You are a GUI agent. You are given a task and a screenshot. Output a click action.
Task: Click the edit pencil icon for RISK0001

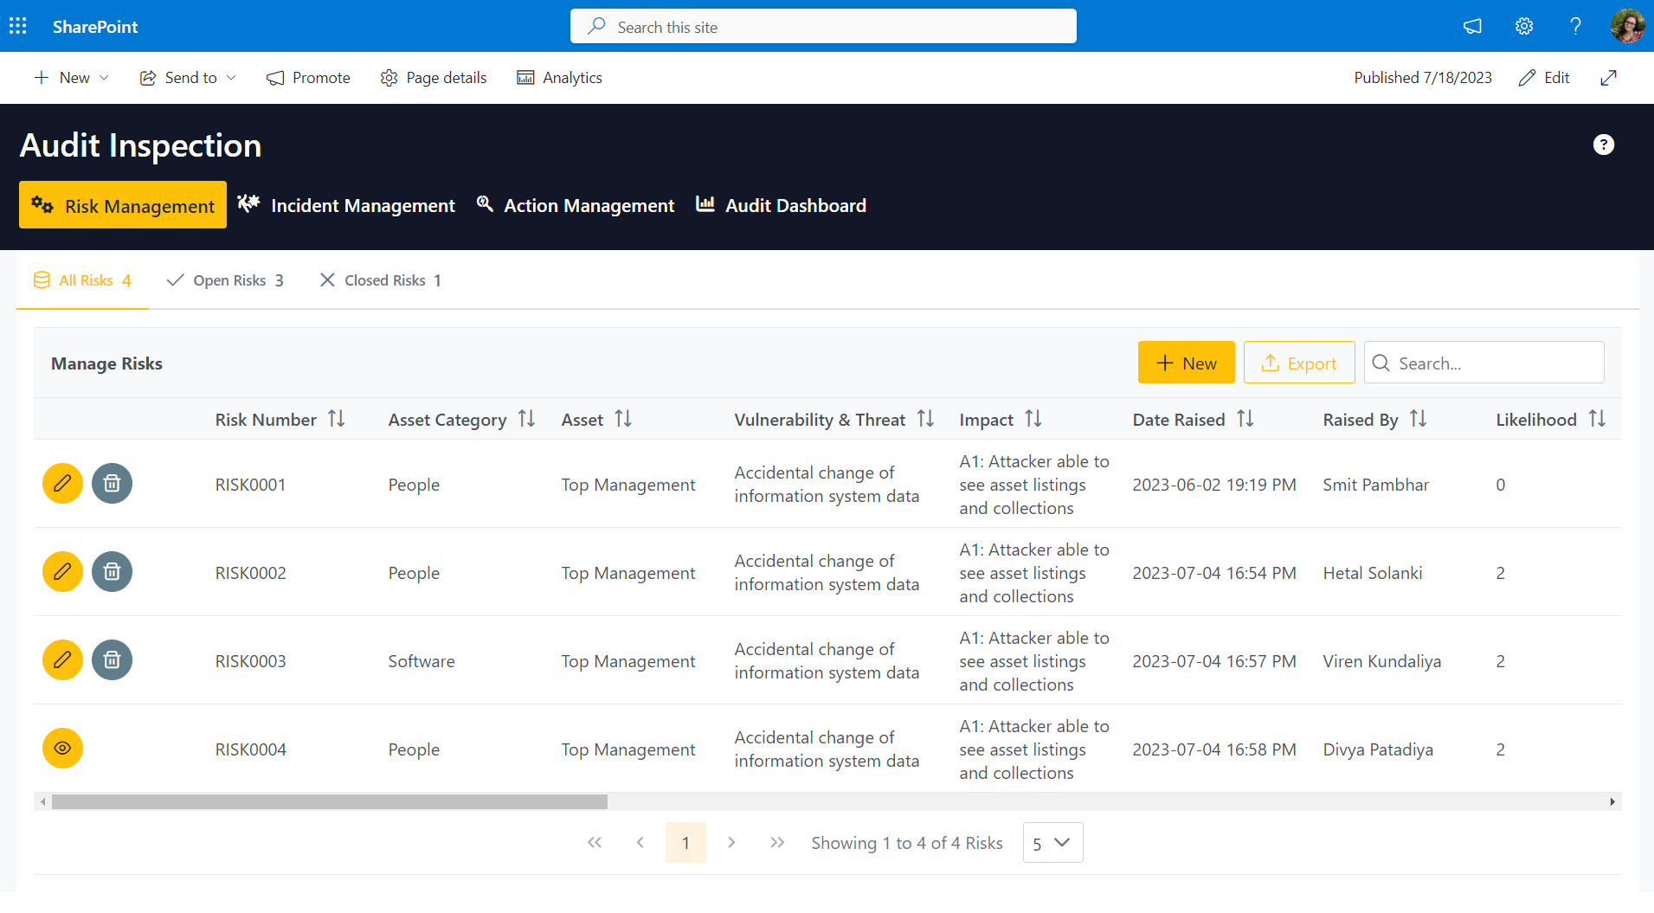[x=62, y=484]
